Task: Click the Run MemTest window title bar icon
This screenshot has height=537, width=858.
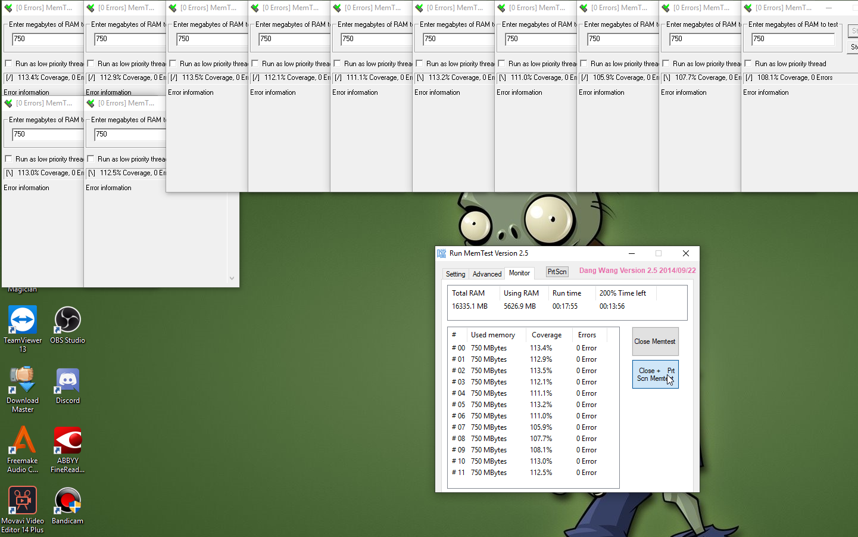Action: 442,253
